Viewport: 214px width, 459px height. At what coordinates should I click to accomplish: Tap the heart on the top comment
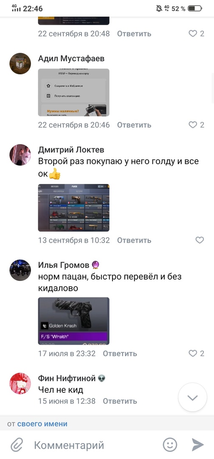(x=193, y=34)
